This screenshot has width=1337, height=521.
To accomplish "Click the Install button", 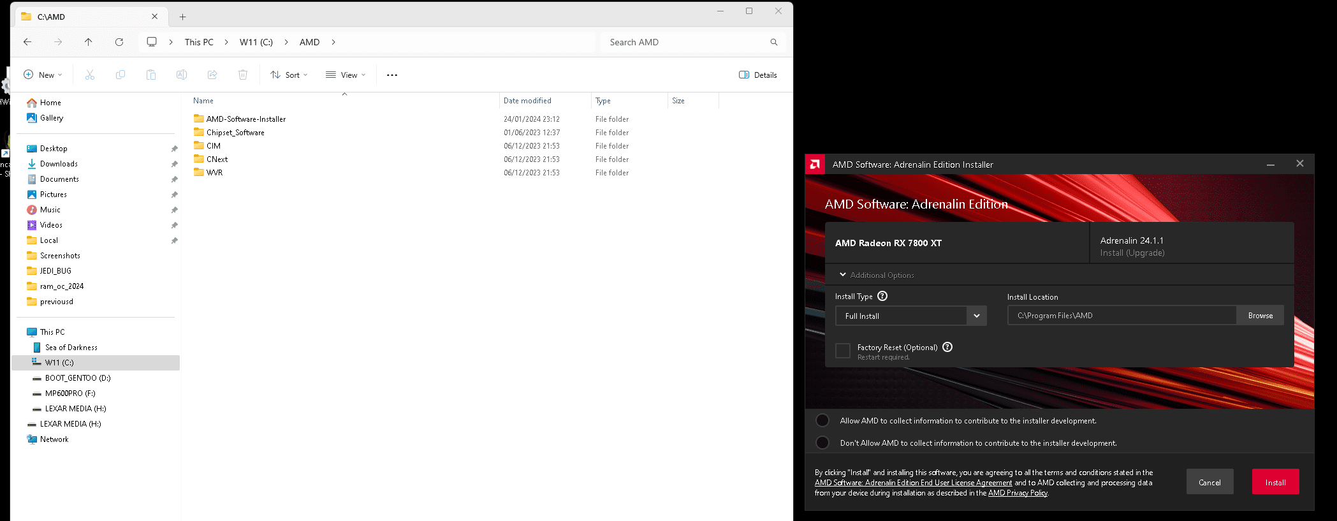I will 1275,482.
